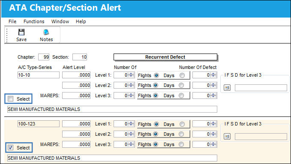The image size is (291, 164).
Task: Click the A/C Type-Series field 10-10
Action: pyautogui.click(x=39, y=75)
